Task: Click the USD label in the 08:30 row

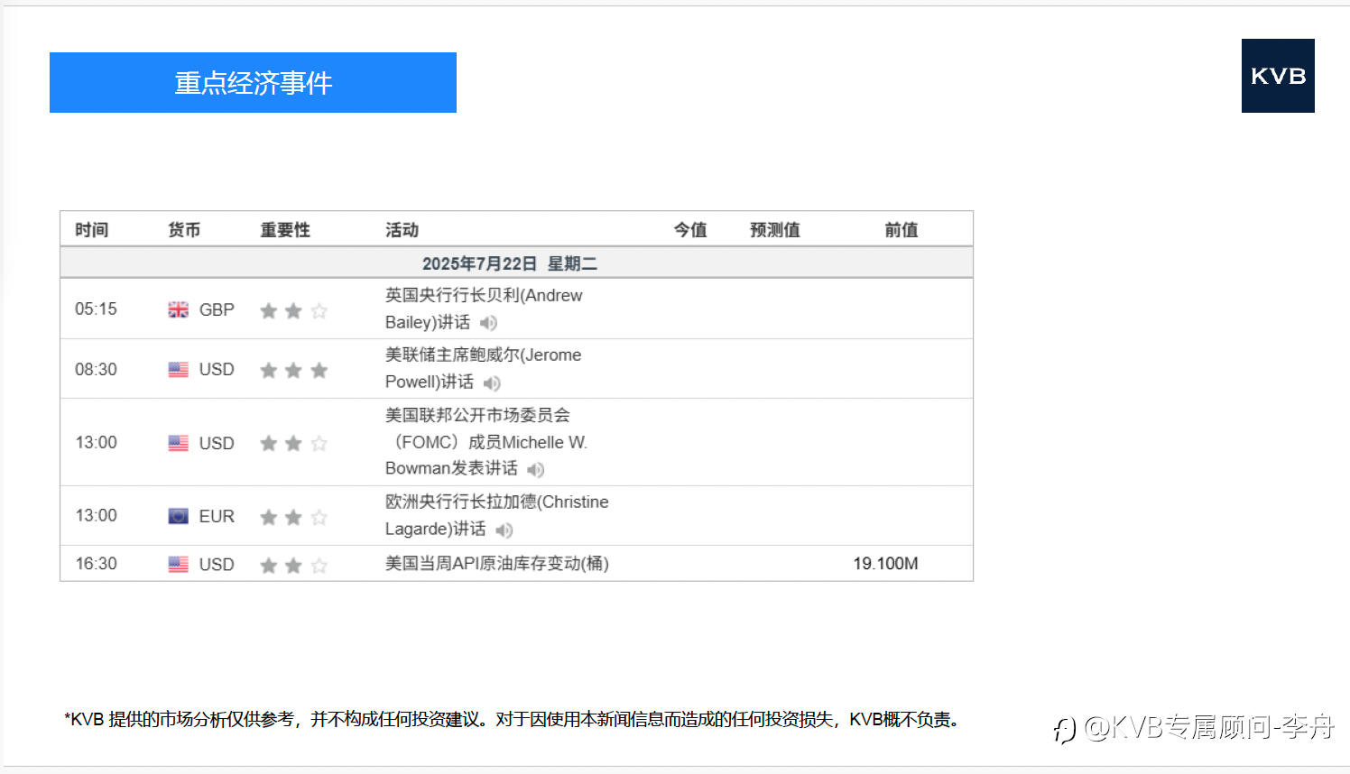Action: 217,370
